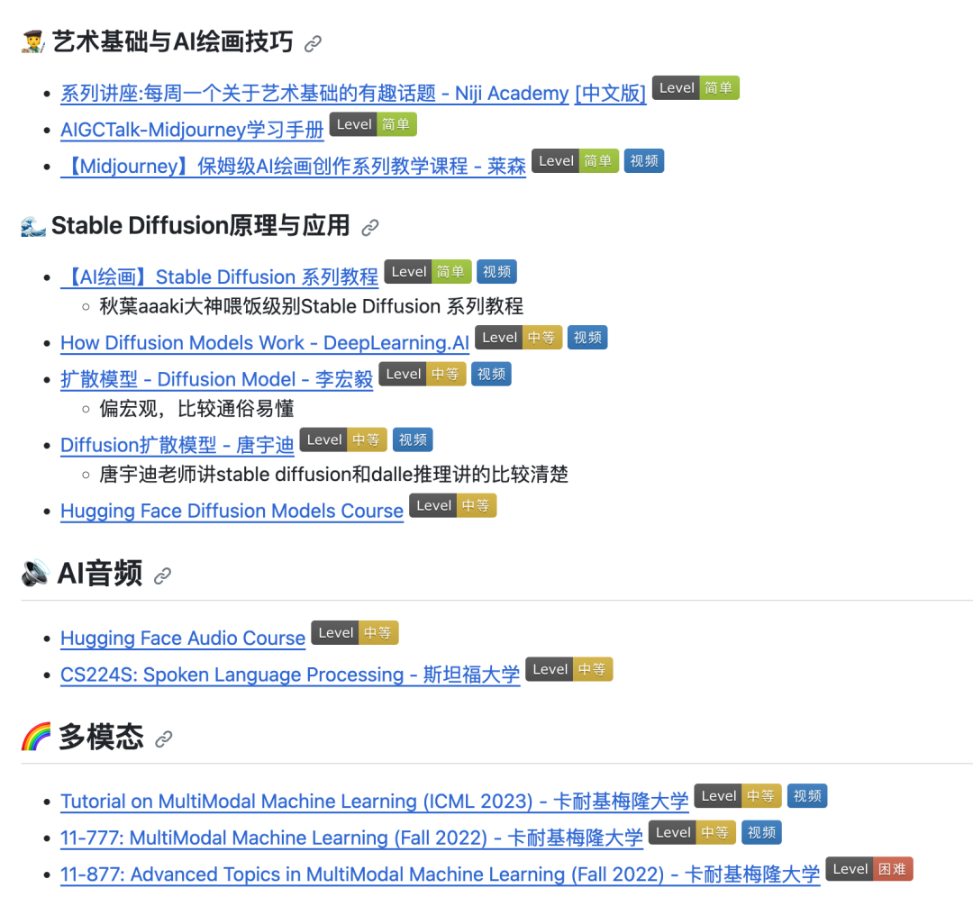Screen dimensions: 973x906
Task: Click Level 简单 badge on Midjourney 莱森 row
Action: pos(575,161)
